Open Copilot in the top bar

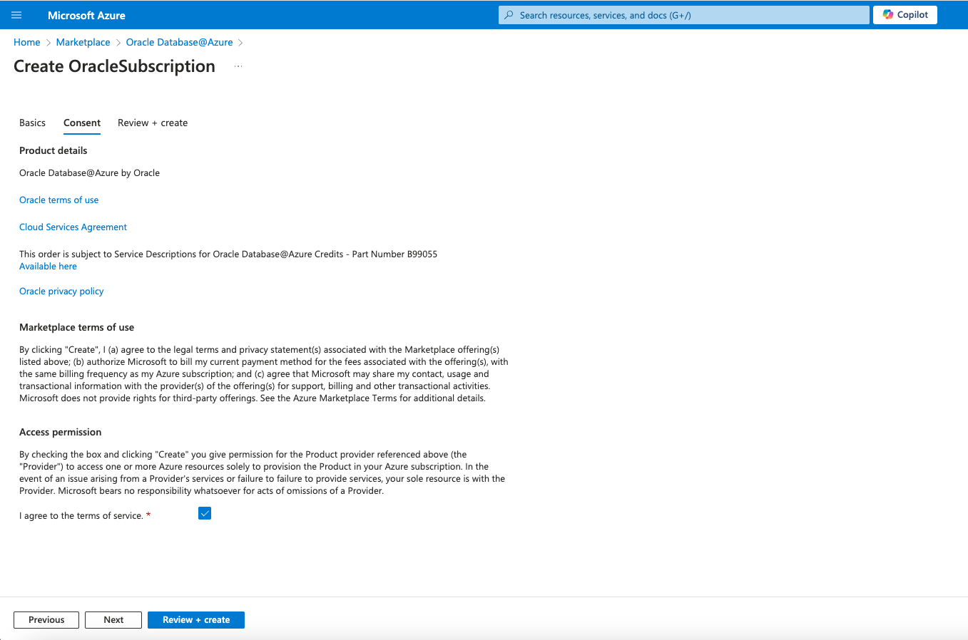(x=905, y=15)
